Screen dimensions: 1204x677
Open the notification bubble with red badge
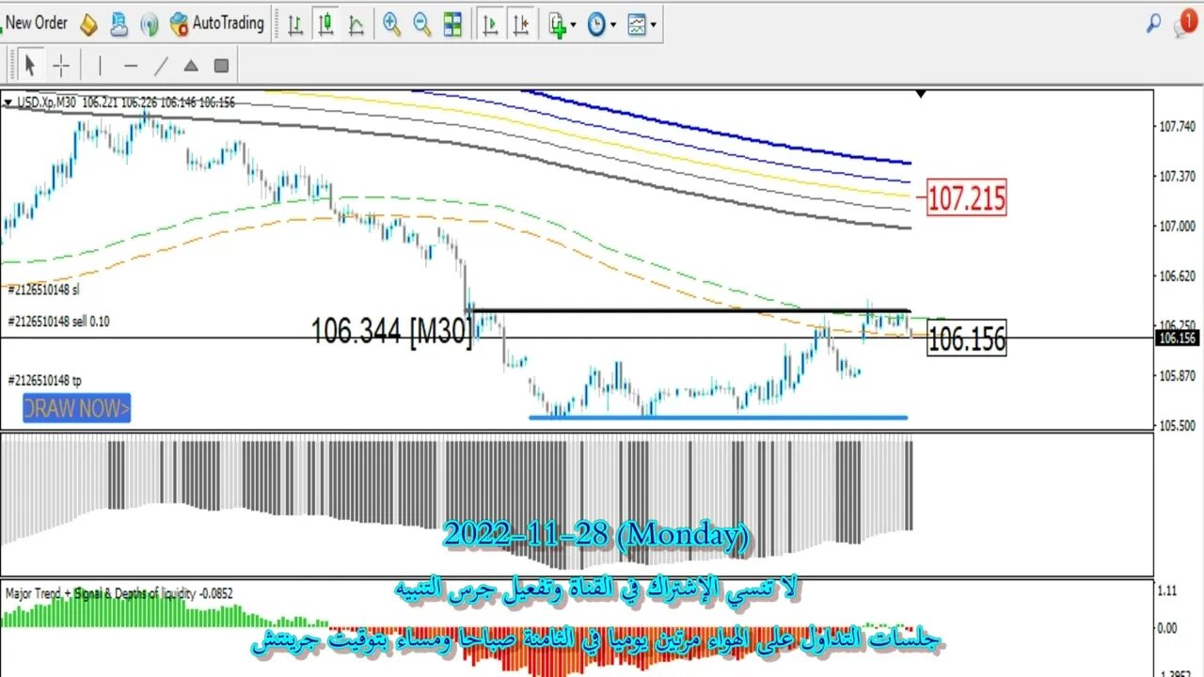point(1185,23)
